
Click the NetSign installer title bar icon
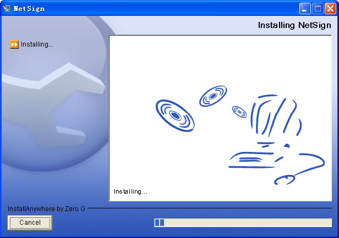pyautogui.click(x=7, y=8)
